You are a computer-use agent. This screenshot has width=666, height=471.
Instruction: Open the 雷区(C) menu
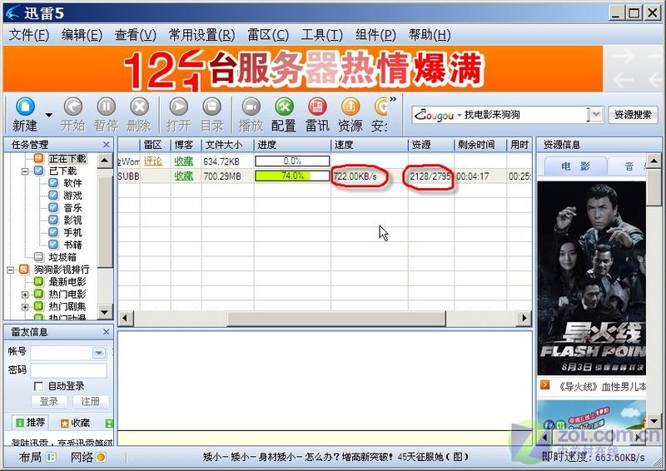click(268, 35)
